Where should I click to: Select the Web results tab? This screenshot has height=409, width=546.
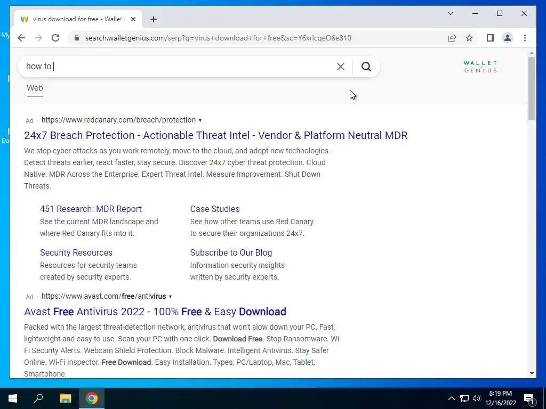pos(35,88)
